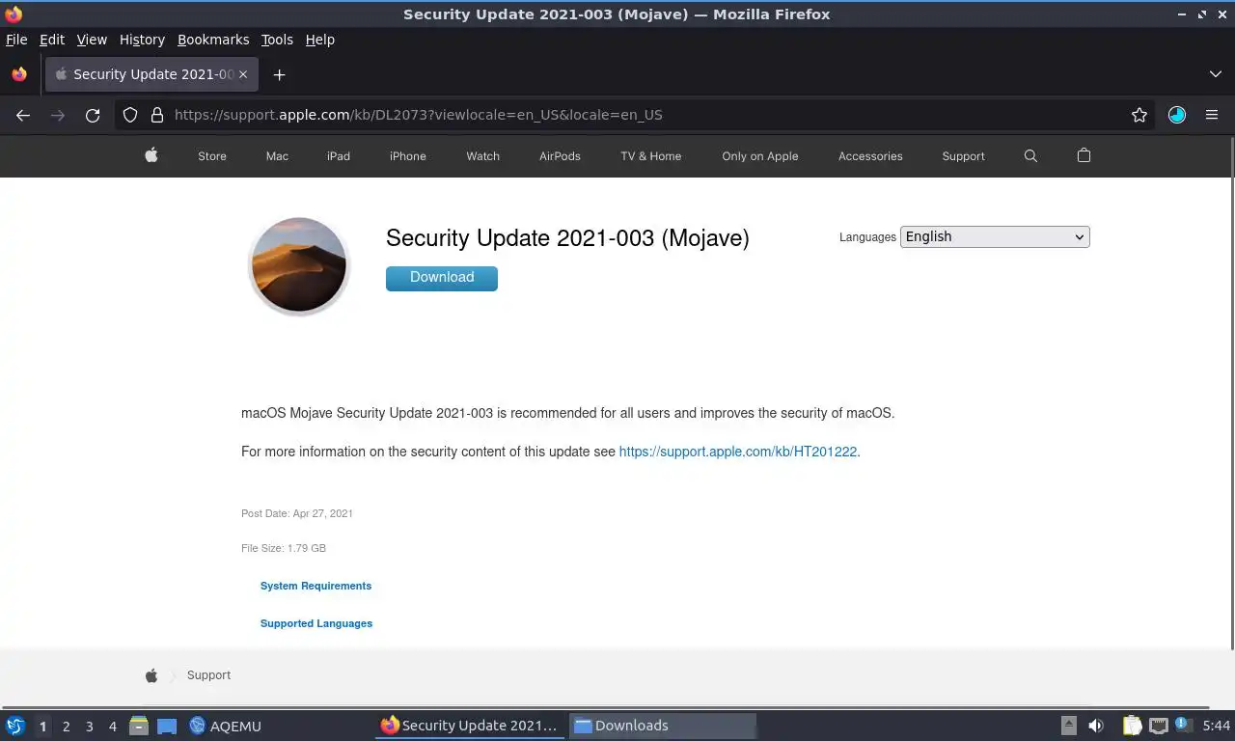Open the support.apple.com/kb/HT201222 link
This screenshot has height=741, width=1235.
(738, 452)
